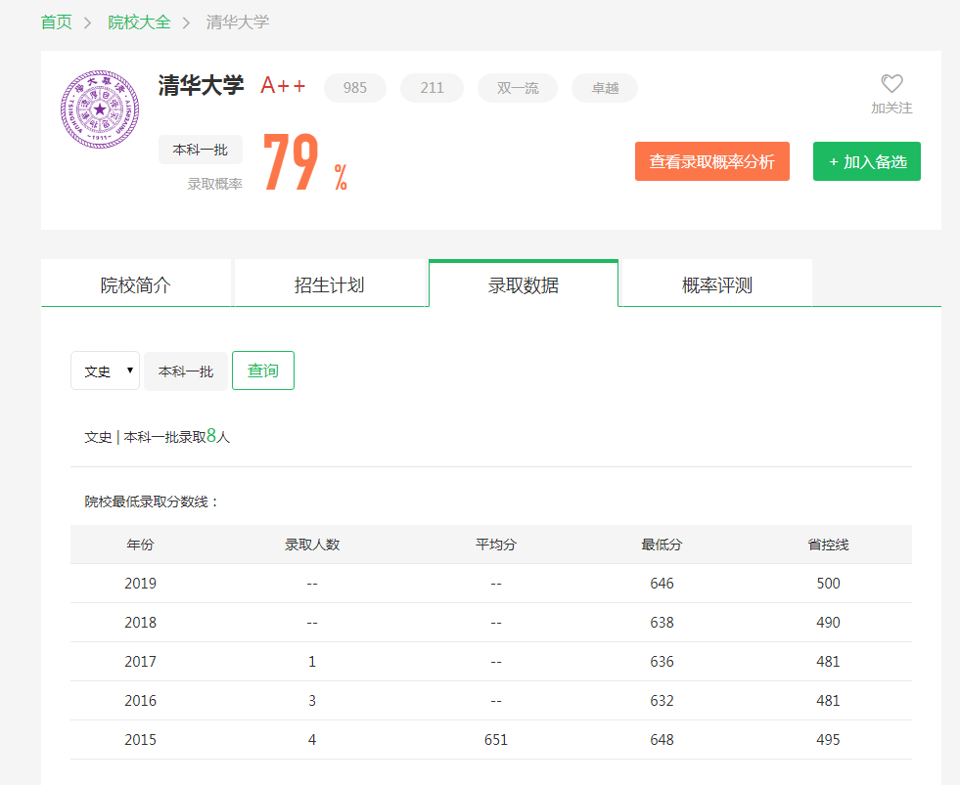
Task: Click the 651 average score cell
Action: [x=496, y=740]
